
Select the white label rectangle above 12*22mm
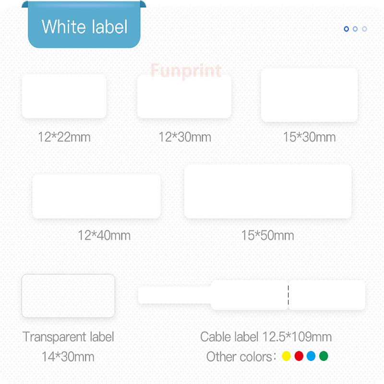(x=64, y=96)
